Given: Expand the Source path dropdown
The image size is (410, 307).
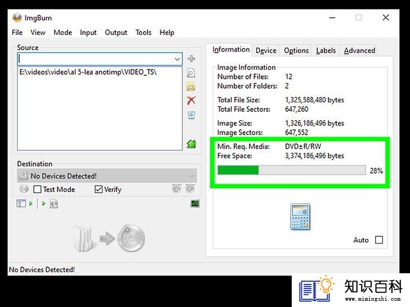Looking at the screenshot, I should [x=177, y=59].
